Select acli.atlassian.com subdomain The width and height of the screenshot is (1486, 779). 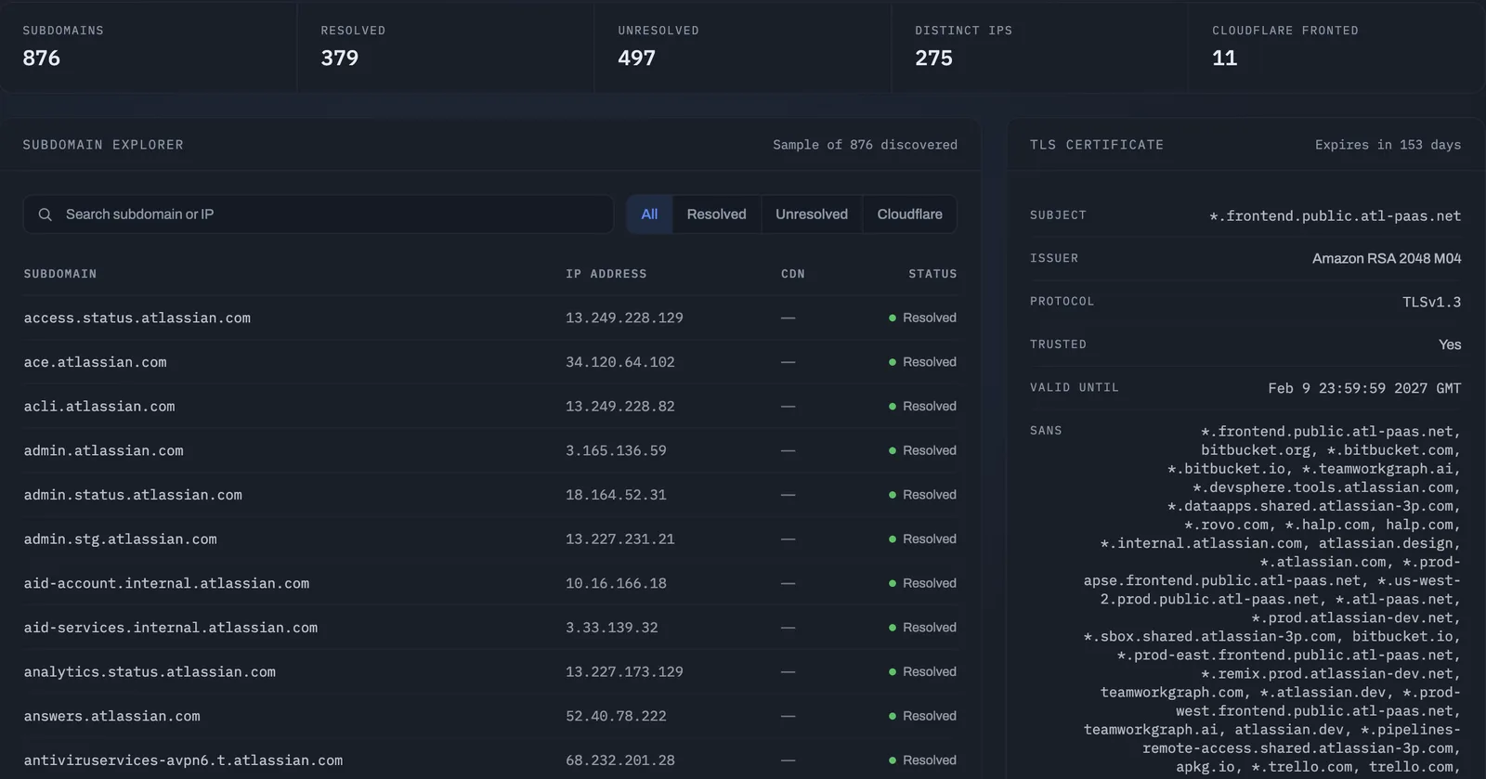click(99, 407)
